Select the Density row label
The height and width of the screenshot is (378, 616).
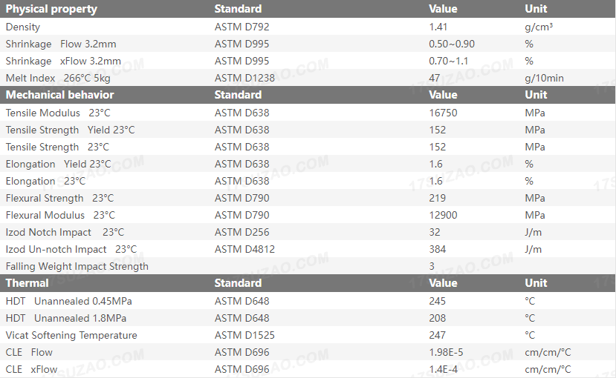(23, 27)
